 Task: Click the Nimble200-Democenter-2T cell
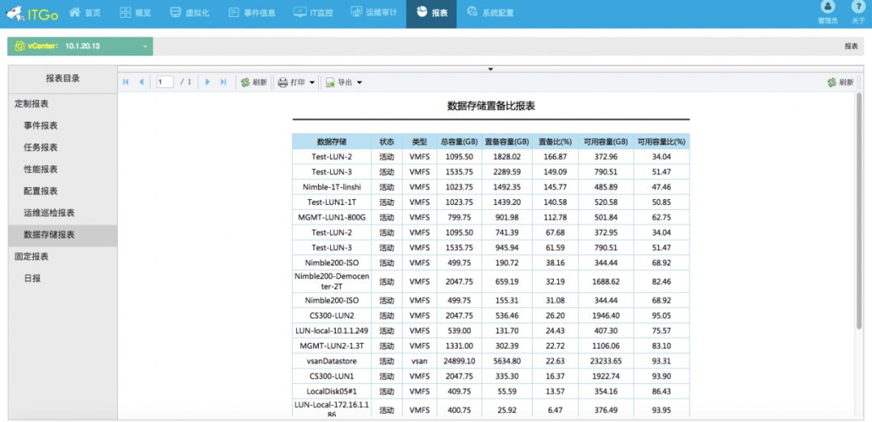pos(332,282)
